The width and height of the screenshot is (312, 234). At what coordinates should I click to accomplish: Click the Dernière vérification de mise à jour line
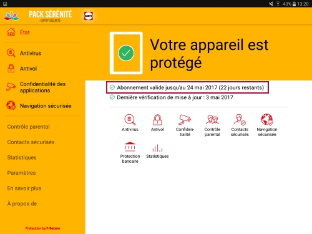click(172, 97)
